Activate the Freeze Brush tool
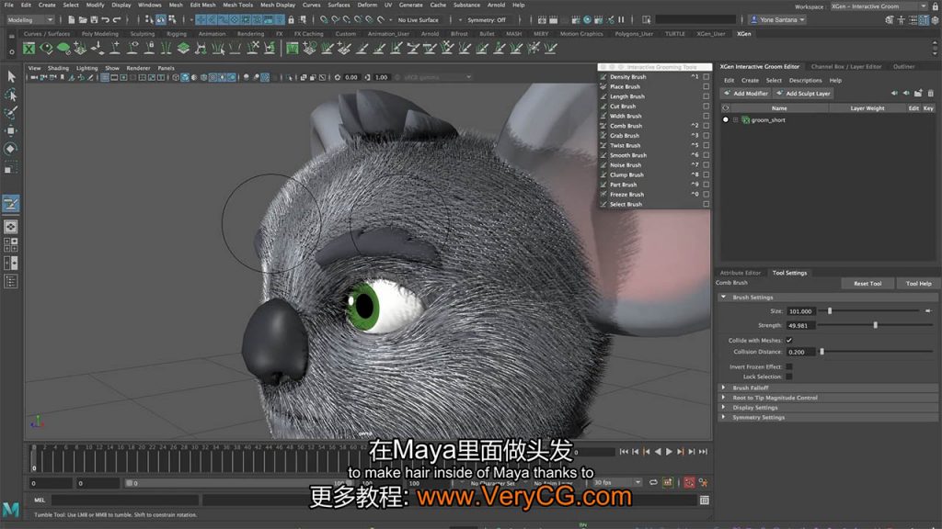The width and height of the screenshot is (942, 529). pos(626,195)
